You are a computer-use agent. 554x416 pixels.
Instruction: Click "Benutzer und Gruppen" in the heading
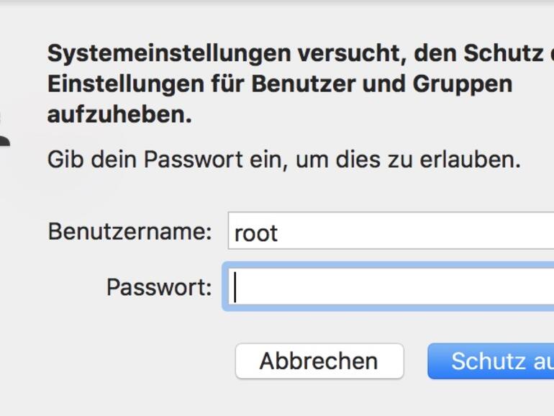coord(381,83)
